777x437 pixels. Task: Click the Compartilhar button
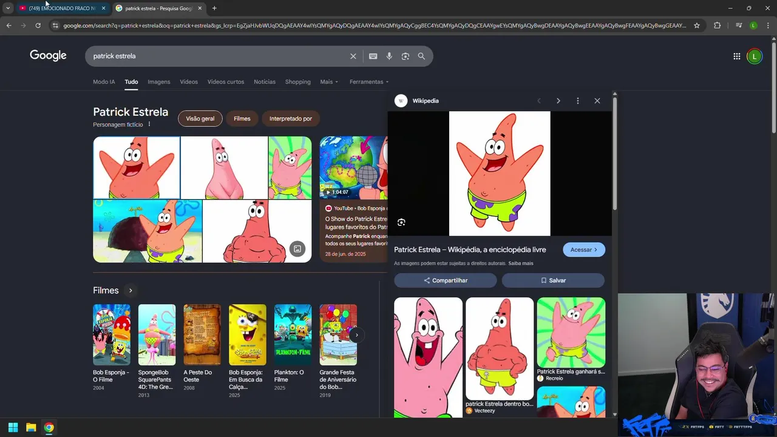point(446,280)
